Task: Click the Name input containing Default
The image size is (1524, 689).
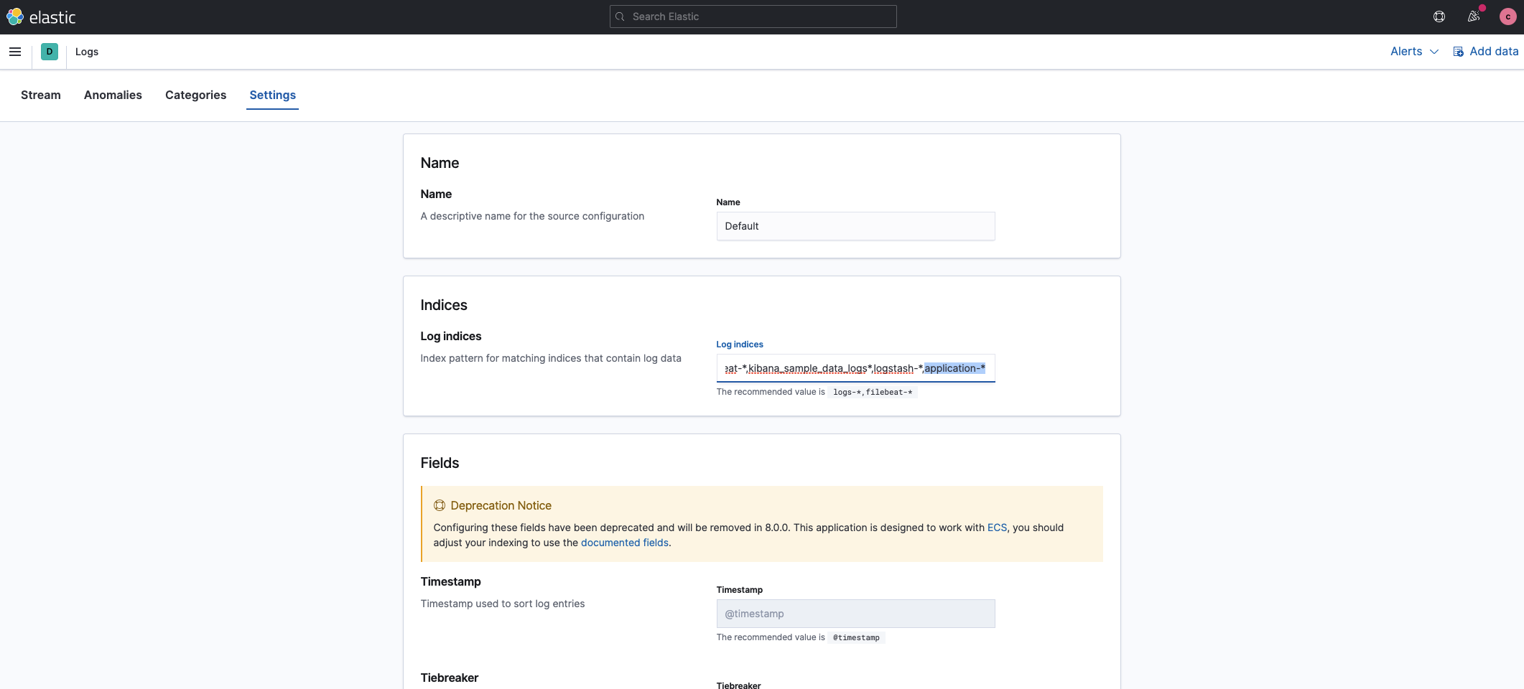Action: point(855,226)
